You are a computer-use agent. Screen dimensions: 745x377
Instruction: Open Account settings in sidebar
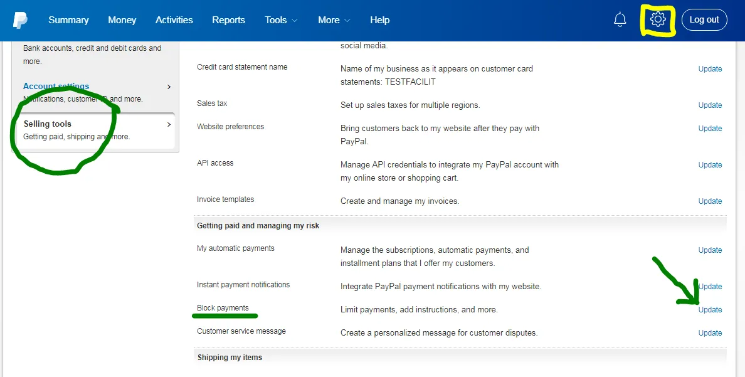[x=56, y=86]
